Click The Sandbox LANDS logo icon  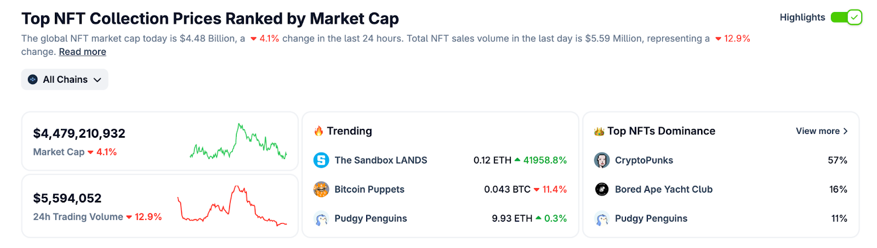pos(321,160)
